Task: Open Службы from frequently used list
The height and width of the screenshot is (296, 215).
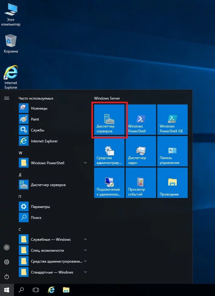Action: pos(53,130)
